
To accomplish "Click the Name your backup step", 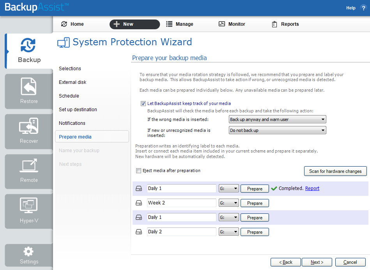I will [79, 151].
